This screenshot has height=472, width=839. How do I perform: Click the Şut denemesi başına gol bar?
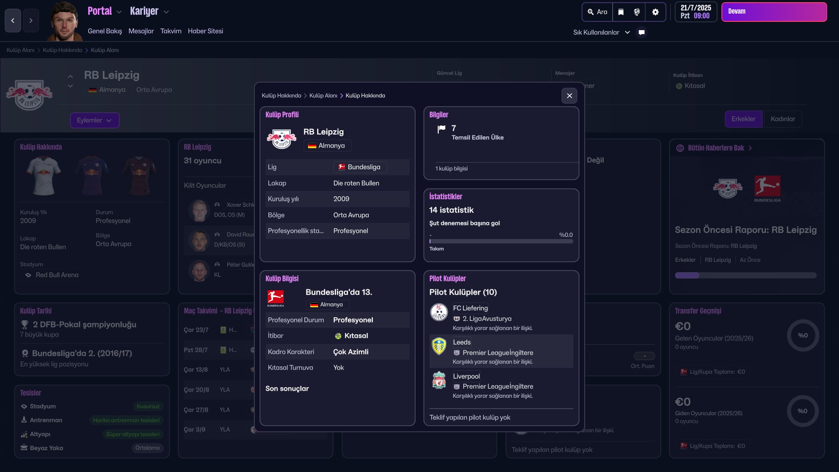coord(501,241)
